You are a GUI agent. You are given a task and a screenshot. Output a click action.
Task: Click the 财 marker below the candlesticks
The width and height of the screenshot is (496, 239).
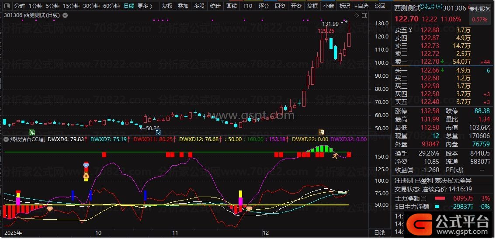pos(159,132)
